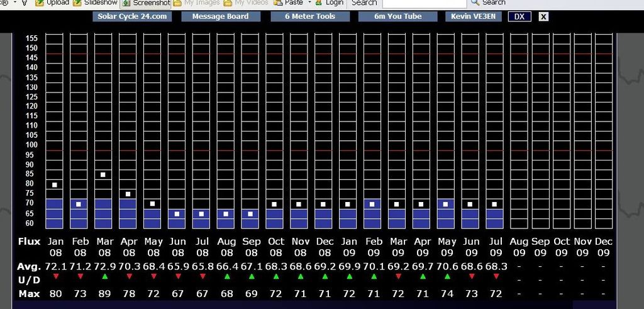Viewport: 644px width, 309px height.
Task: Click the blue bar for Jan 08
Action: tap(55, 213)
